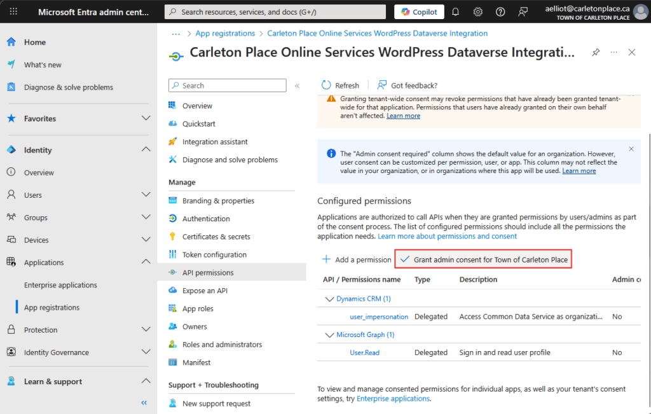The height and width of the screenshot is (414, 651).
Task: Open Quickstart in resource menu
Action: pos(198,124)
